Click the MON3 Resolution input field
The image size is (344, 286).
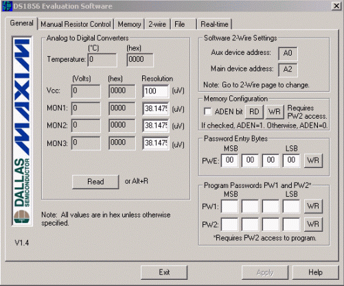click(156, 143)
